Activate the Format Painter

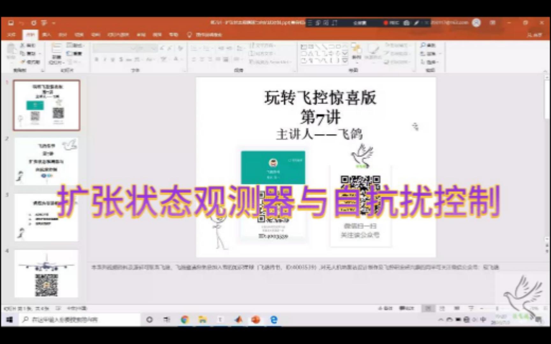coord(30,62)
